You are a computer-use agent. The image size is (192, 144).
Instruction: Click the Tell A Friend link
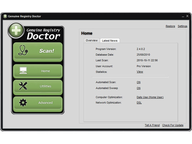pos(152,125)
